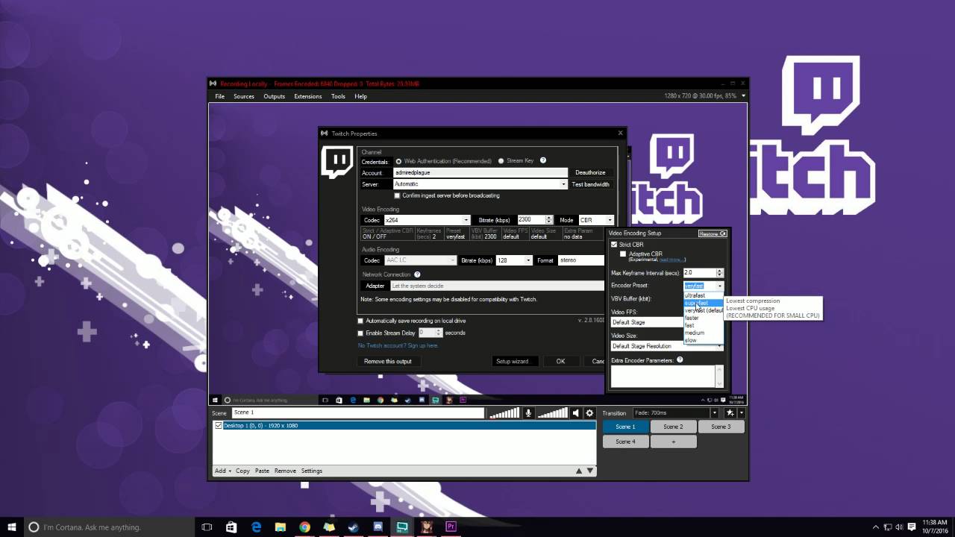Enable the Adaptive CBR checkbox
Screen dimensions: 955x537
pos(623,254)
